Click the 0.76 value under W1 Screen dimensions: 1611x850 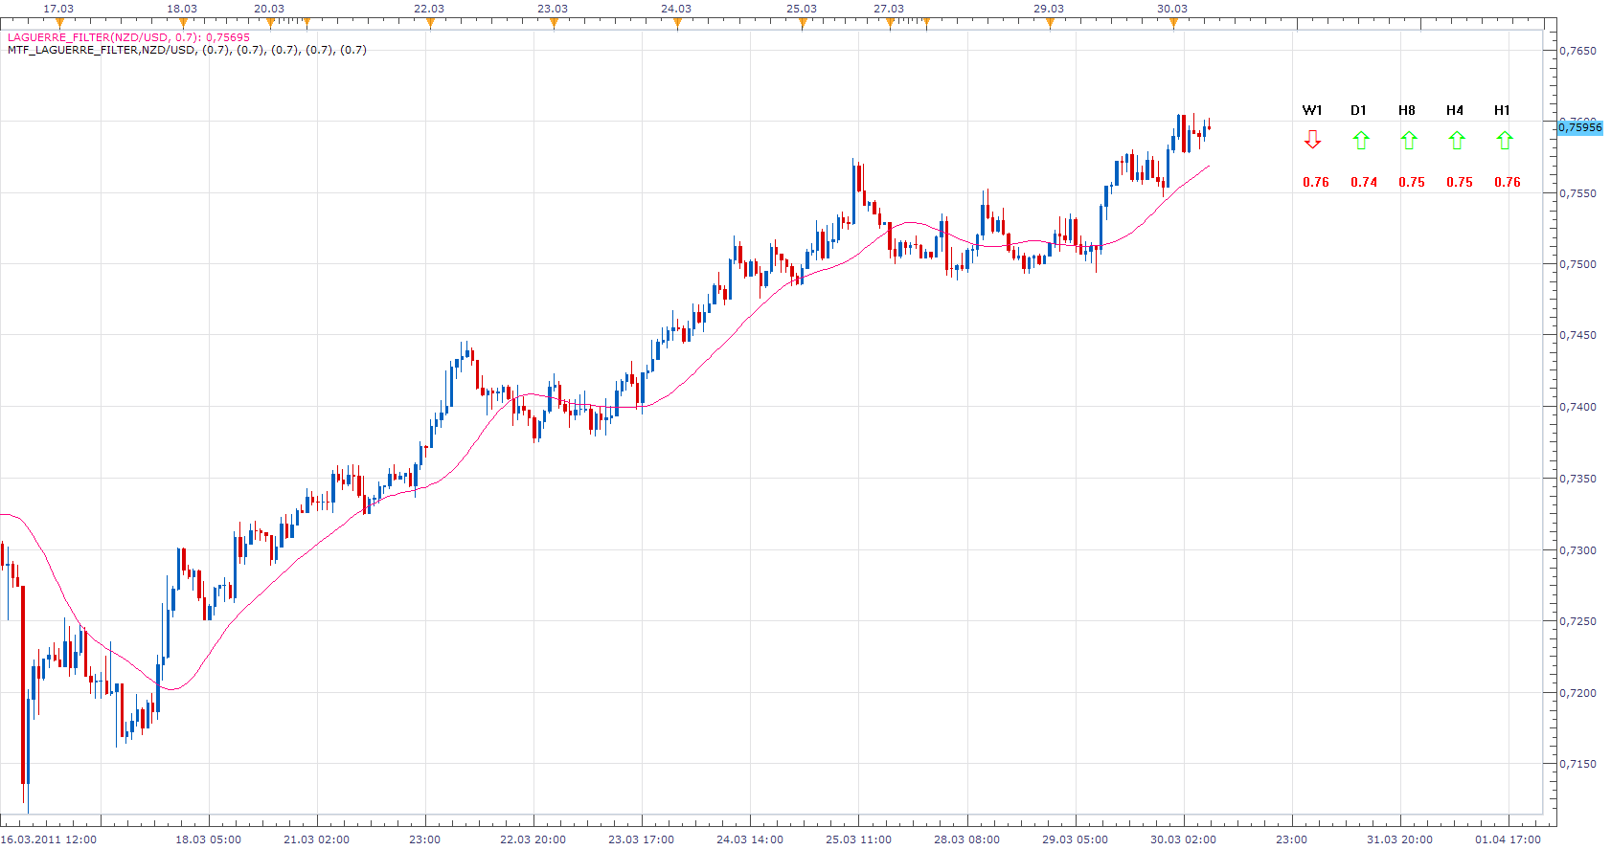(x=1316, y=182)
